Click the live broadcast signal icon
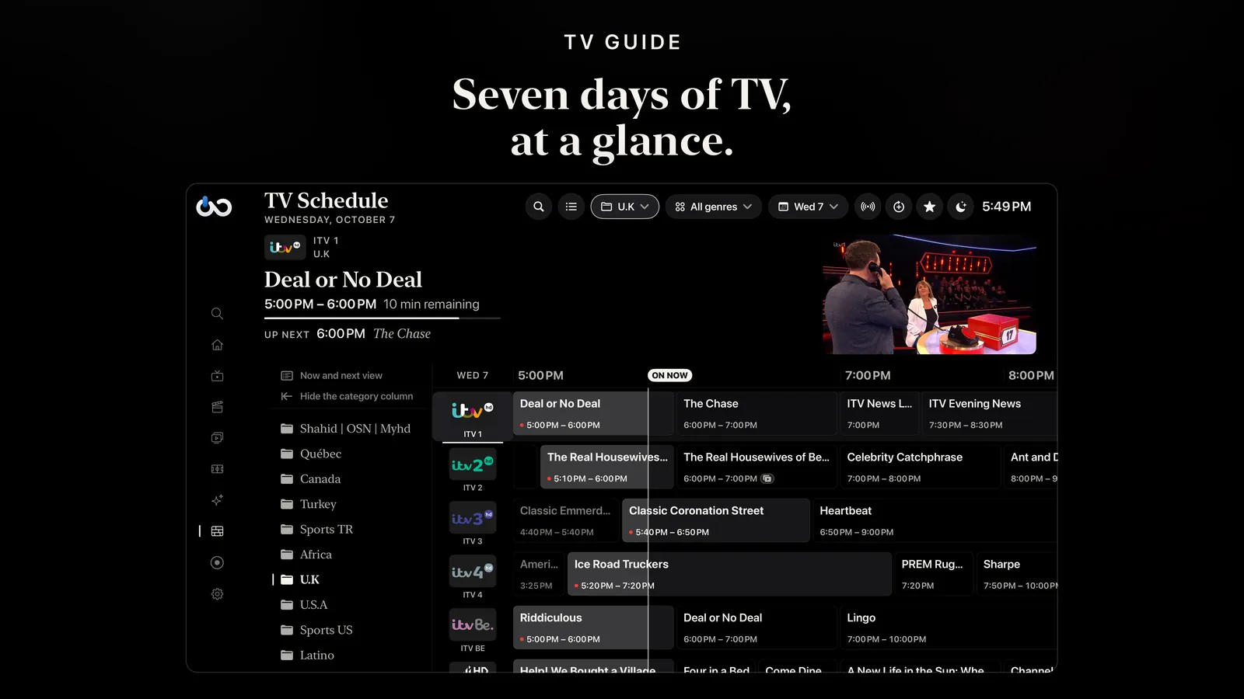Screen dimensions: 1244x699 pyautogui.click(x=868, y=207)
